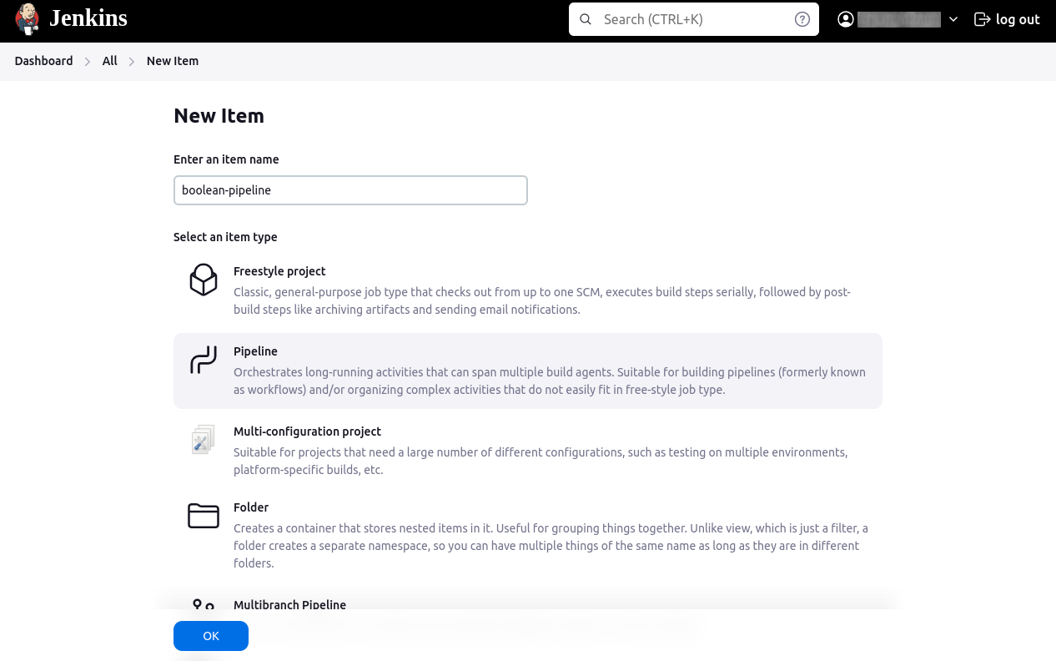Click the New Item breadcrumb
The width and height of the screenshot is (1056, 661).
click(173, 61)
